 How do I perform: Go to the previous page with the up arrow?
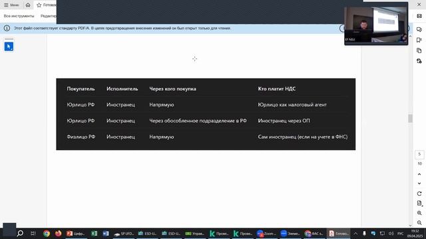point(419,174)
